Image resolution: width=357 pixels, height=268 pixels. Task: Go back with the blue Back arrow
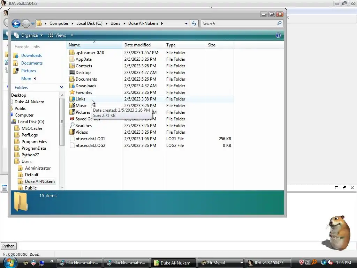16,23
